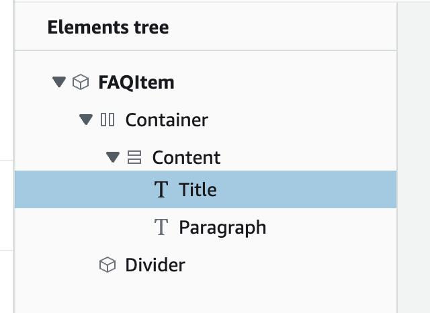This screenshot has height=313, width=430.
Task: Click the Container columns layout icon
Action: 107,120
